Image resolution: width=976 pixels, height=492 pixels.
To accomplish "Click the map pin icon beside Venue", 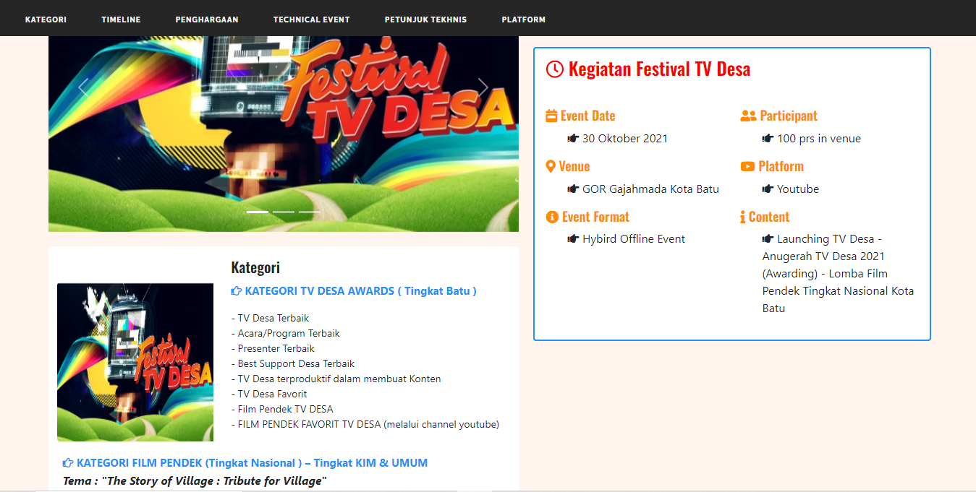I will [551, 166].
